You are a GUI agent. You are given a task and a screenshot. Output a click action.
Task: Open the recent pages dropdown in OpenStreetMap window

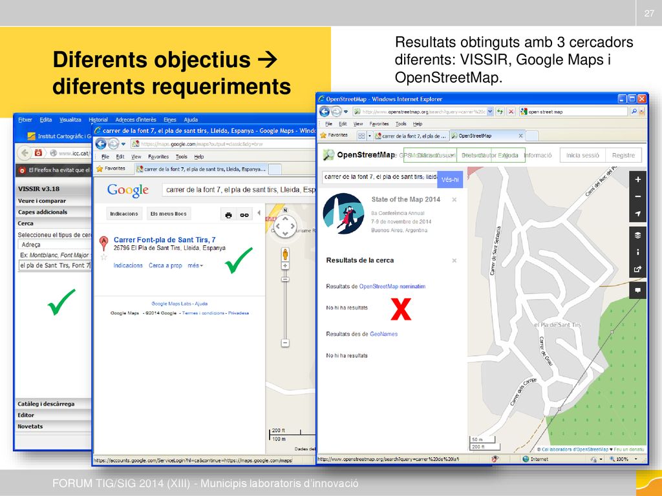tap(346, 112)
